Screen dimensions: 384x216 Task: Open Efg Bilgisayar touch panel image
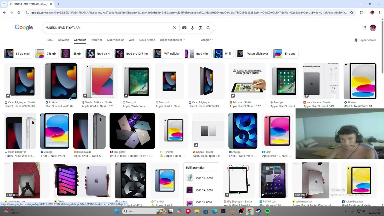[239, 180]
